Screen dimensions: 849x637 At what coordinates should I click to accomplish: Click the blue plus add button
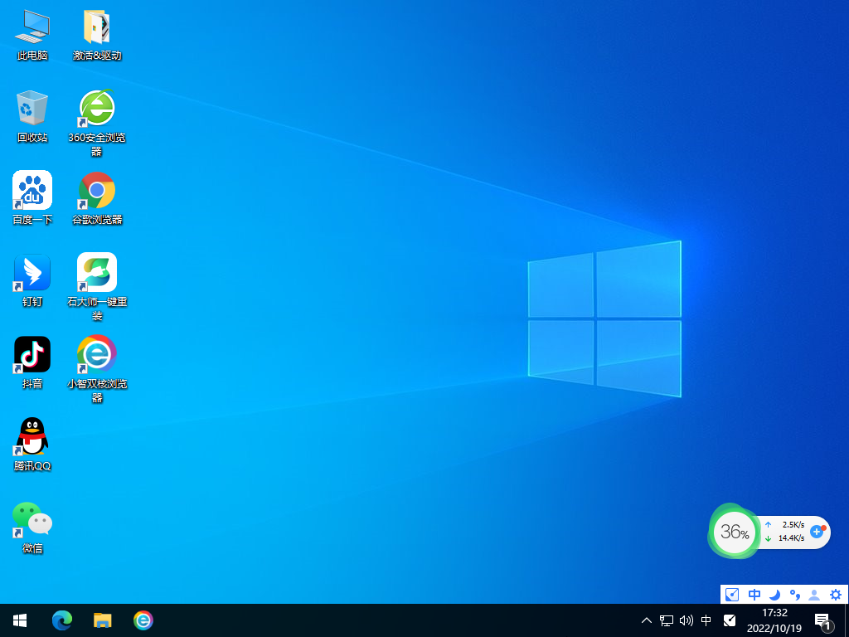[x=817, y=532]
